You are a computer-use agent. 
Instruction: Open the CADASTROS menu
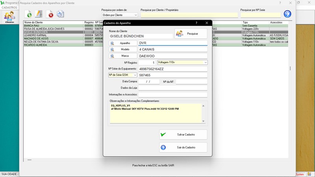9,7
